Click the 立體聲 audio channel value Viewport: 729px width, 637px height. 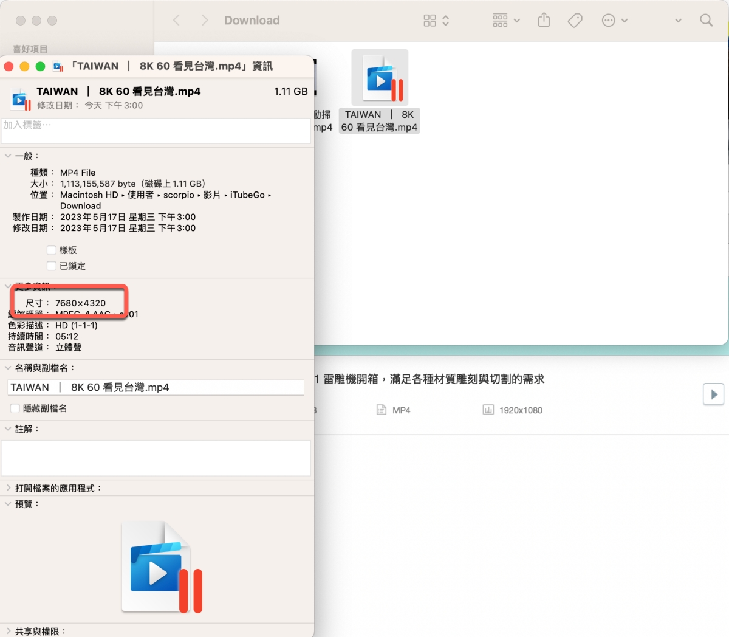(x=69, y=348)
